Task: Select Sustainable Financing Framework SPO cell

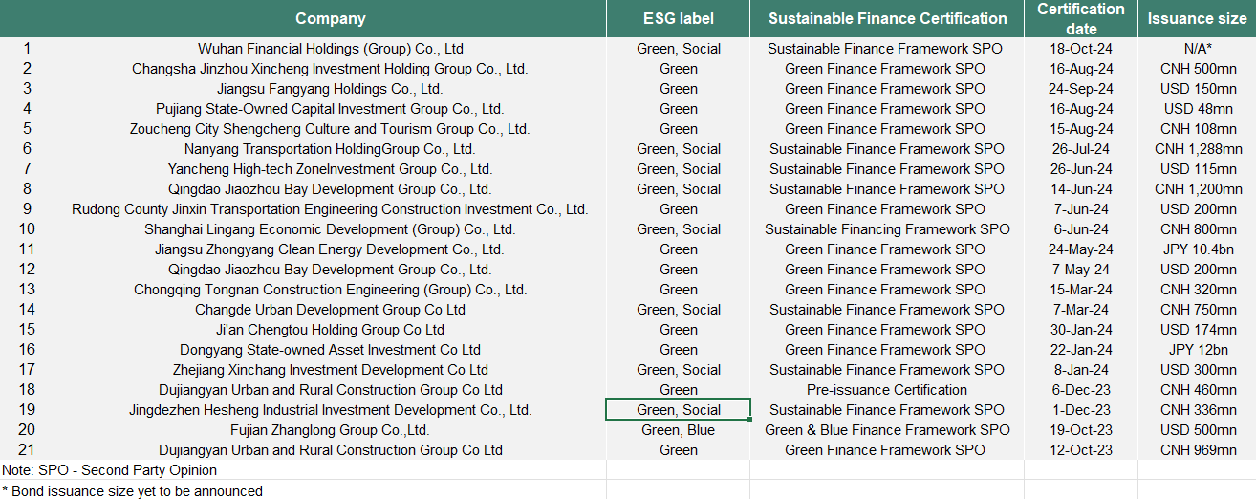Action: (x=887, y=229)
